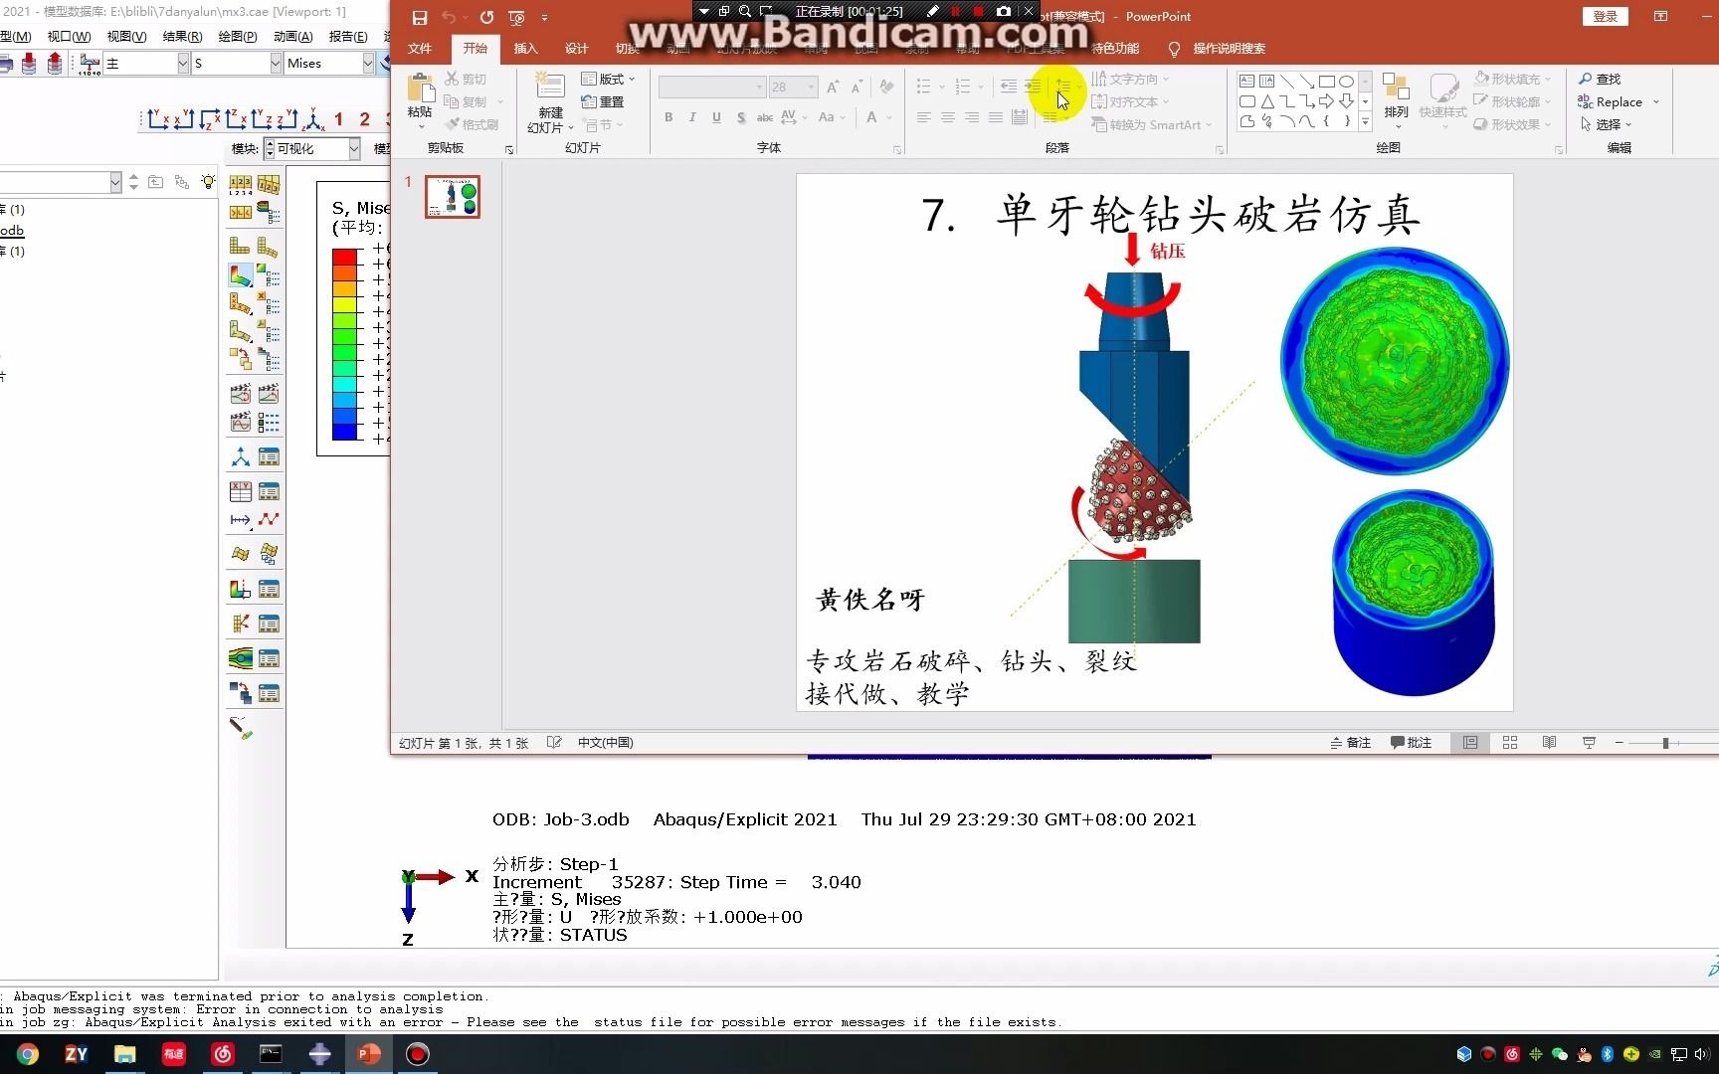Switch to Insert (插入) ribbon tab
Screen dimensions: 1719x1074
[525, 48]
